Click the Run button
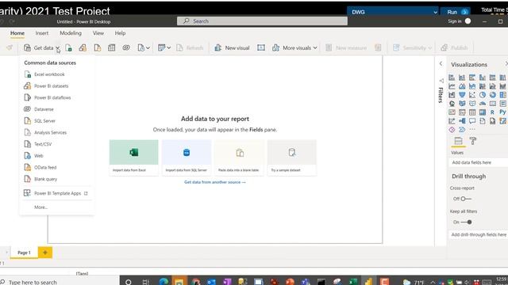The image size is (508, 285). [456, 12]
